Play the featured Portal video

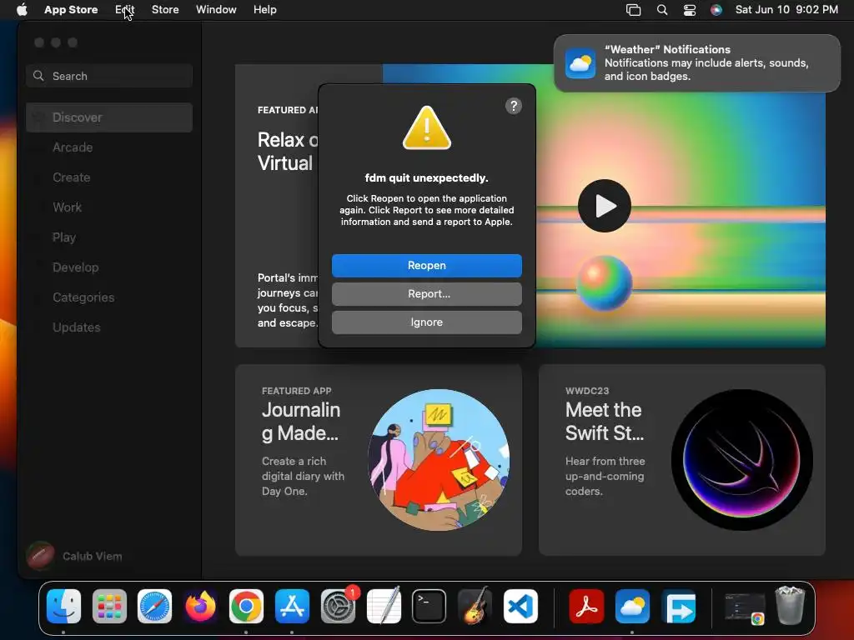click(x=604, y=206)
